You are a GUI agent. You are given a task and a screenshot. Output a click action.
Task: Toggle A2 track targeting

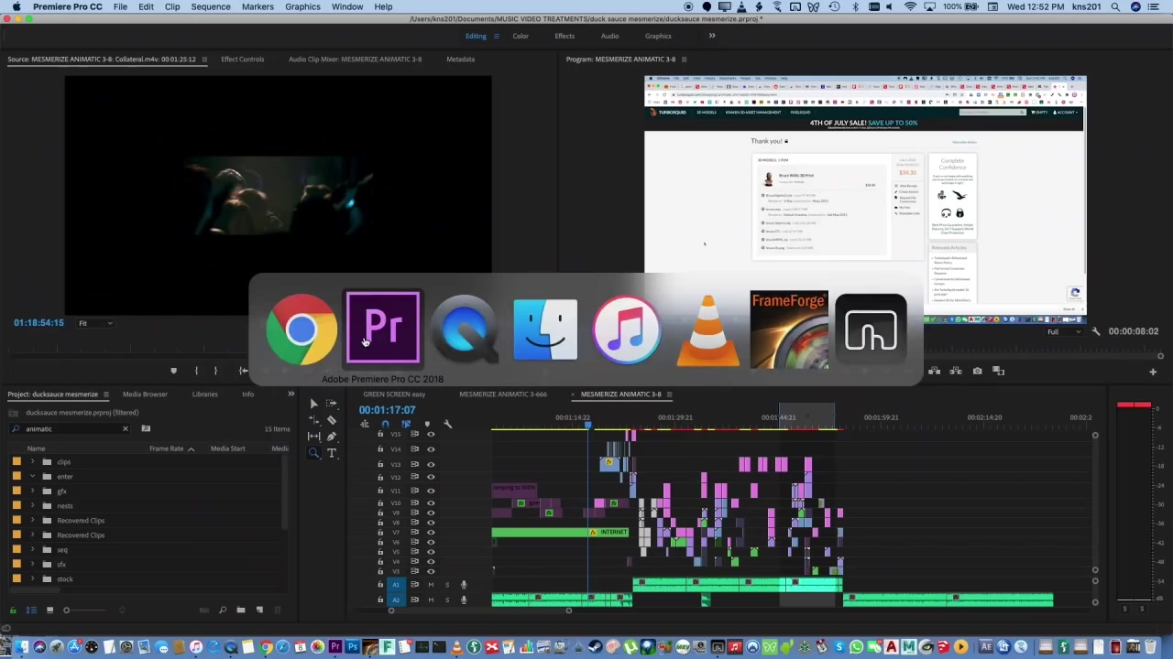(x=396, y=600)
